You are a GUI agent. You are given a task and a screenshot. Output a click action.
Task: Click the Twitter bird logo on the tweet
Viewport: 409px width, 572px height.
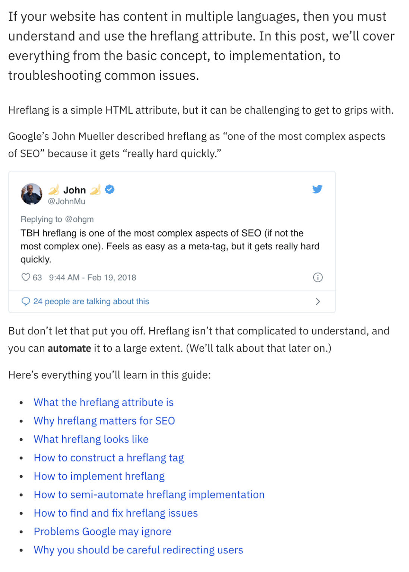[318, 189]
